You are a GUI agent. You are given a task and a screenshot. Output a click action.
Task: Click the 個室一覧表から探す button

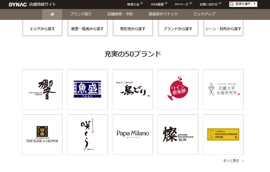(87, 29)
